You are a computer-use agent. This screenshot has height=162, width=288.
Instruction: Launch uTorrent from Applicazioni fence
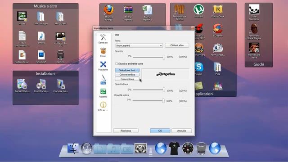pyautogui.click(x=199, y=11)
